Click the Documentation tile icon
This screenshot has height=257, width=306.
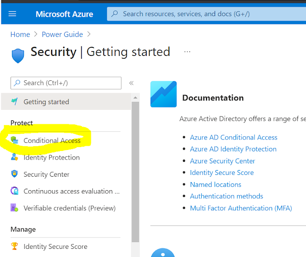[x=164, y=94]
